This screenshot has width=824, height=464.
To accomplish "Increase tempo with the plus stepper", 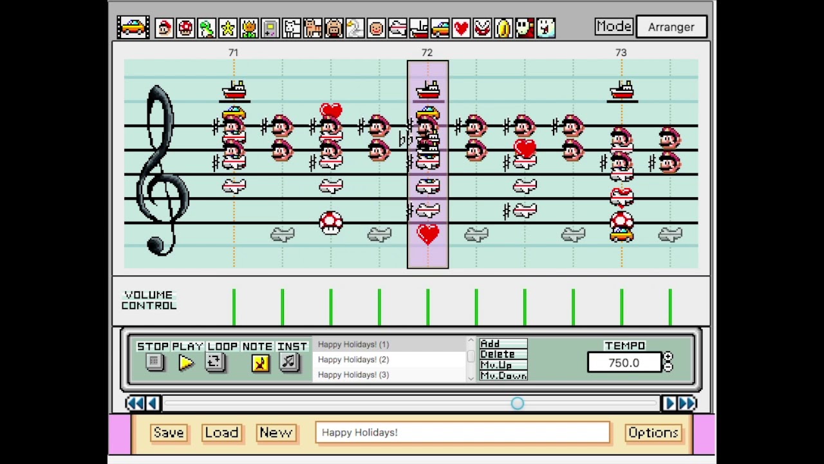I will (x=668, y=357).
